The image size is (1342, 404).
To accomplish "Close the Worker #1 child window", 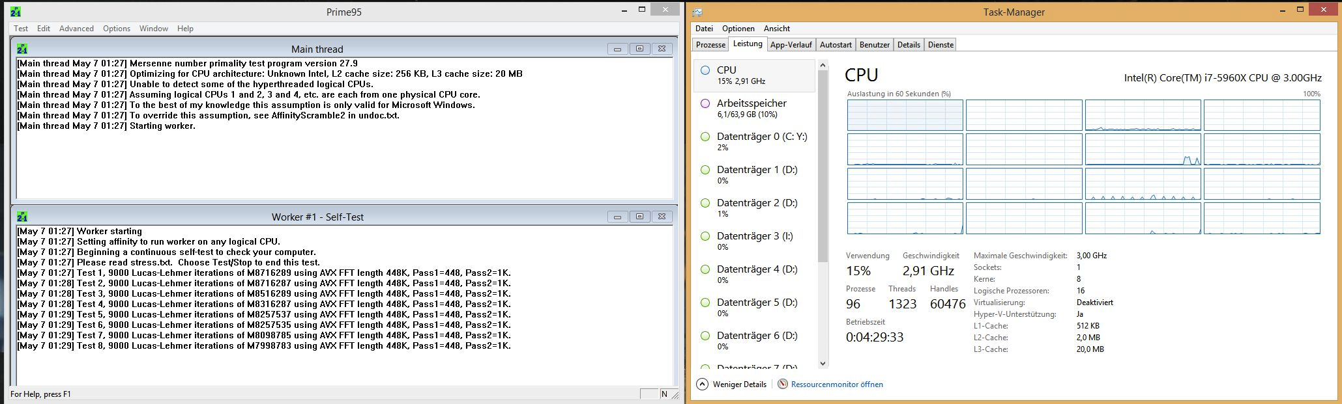I will (x=662, y=217).
